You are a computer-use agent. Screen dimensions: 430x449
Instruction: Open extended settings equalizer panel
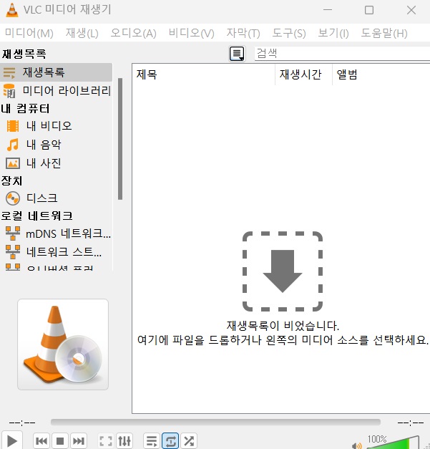point(124,441)
